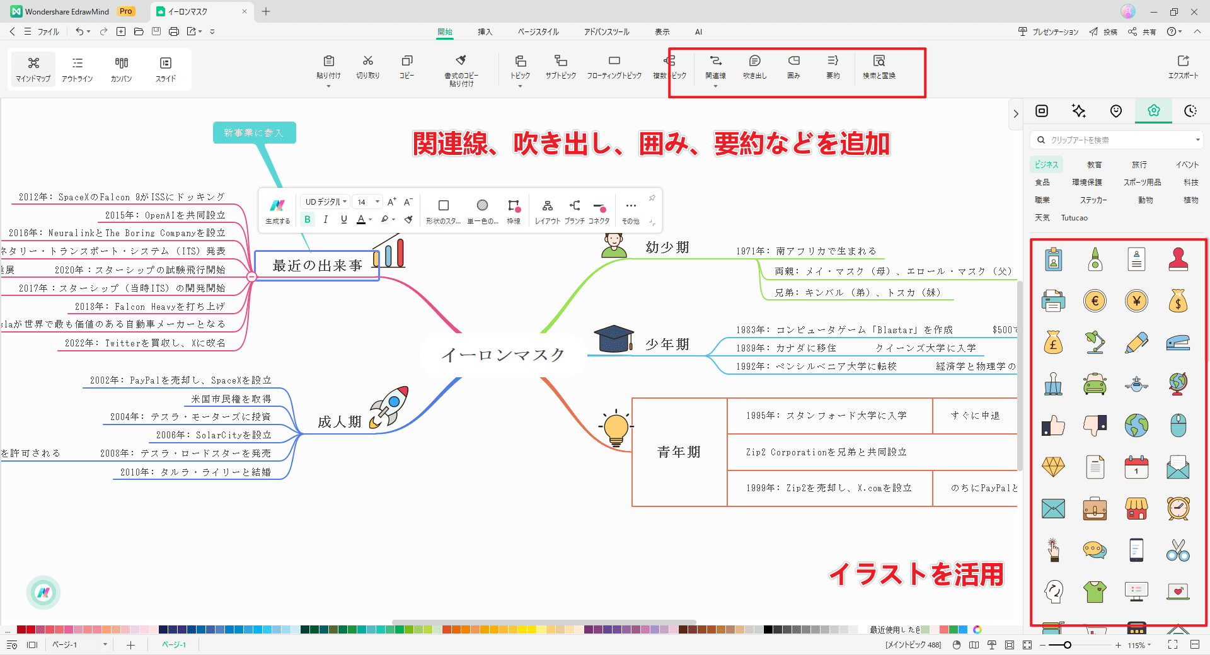The width and height of the screenshot is (1210, 655).
Task: Click the Cut (切り取り) scissors icon
Action: coord(368,60)
